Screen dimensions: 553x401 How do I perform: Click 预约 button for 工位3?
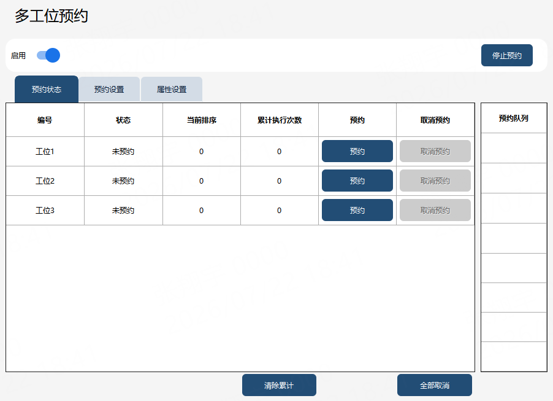[x=357, y=210]
